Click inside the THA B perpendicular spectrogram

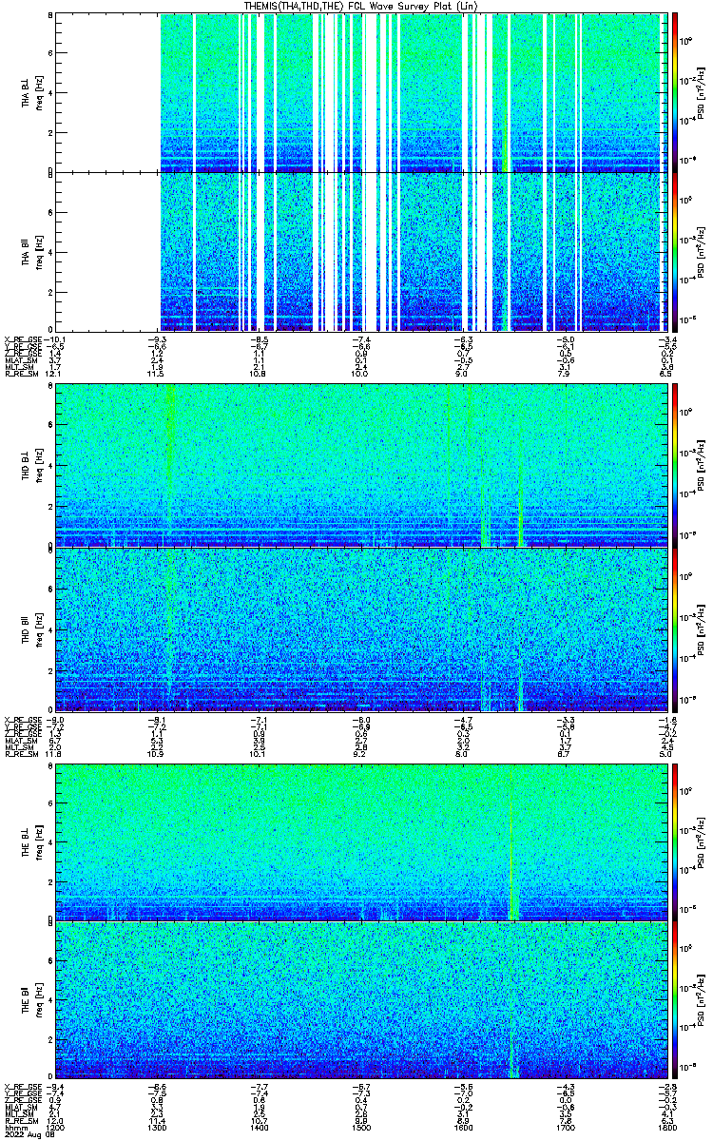(361, 91)
